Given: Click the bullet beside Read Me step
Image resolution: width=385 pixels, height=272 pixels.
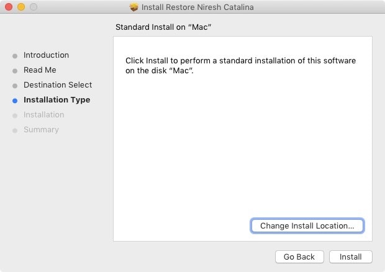Looking at the screenshot, I should [15, 71].
